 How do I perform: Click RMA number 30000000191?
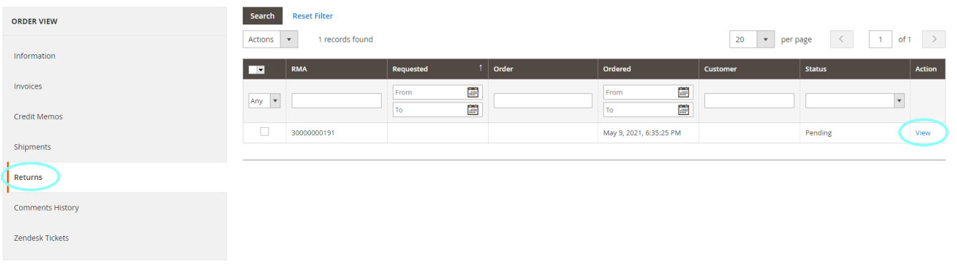(313, 133)
